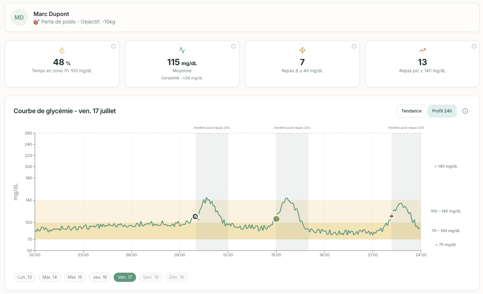
Task: Select Profil 24h view
Action: pyautogui.click(x=442, y=111)
